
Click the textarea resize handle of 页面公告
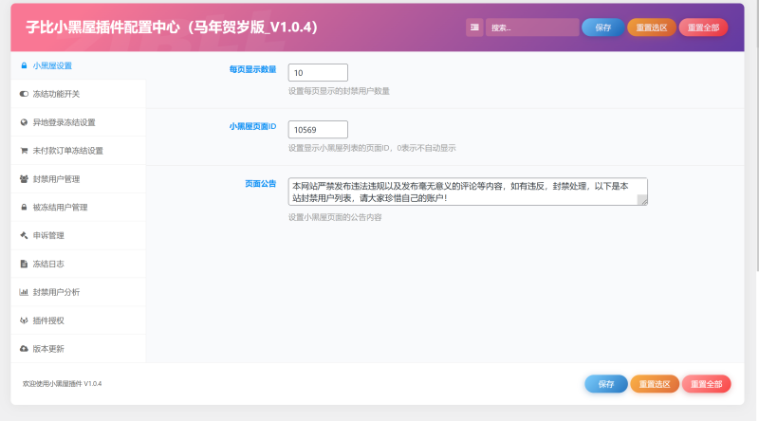(642, 200)
